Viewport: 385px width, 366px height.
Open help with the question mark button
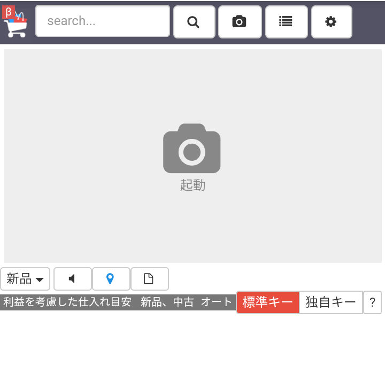[x=373, y=302]
